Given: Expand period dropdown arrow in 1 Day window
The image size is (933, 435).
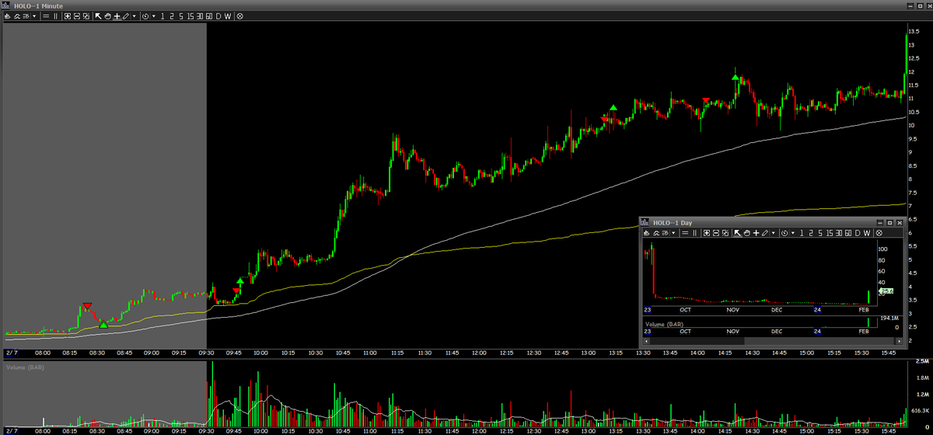Looking at the screenshot, I should (793, 233).
